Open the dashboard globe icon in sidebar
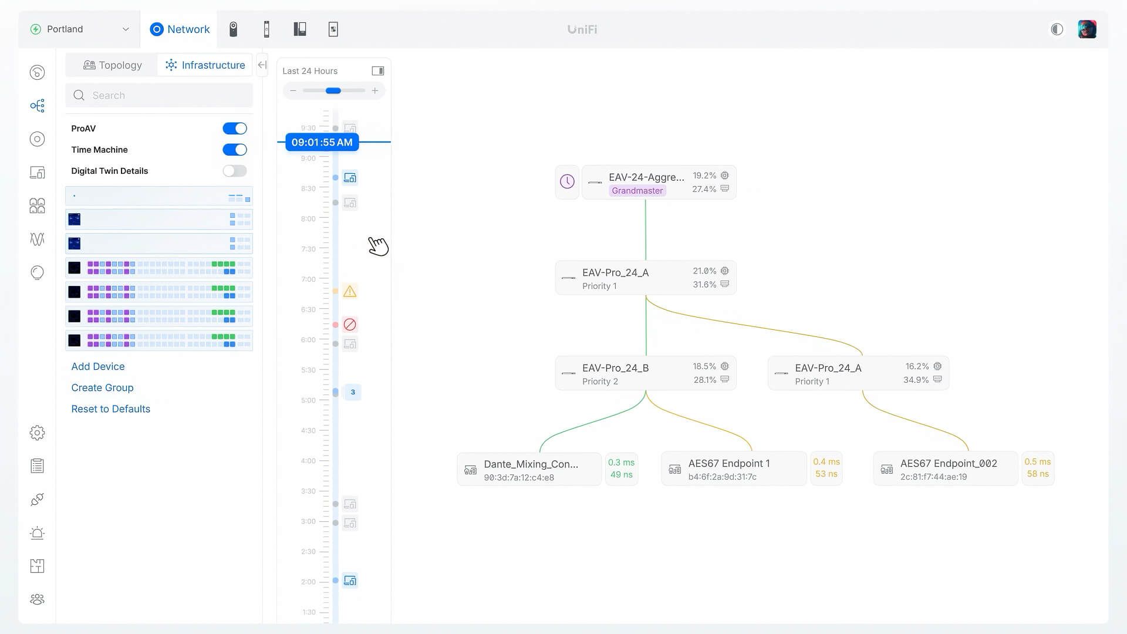This screenshot has height=634, width=1127. (x=36, y=72)
